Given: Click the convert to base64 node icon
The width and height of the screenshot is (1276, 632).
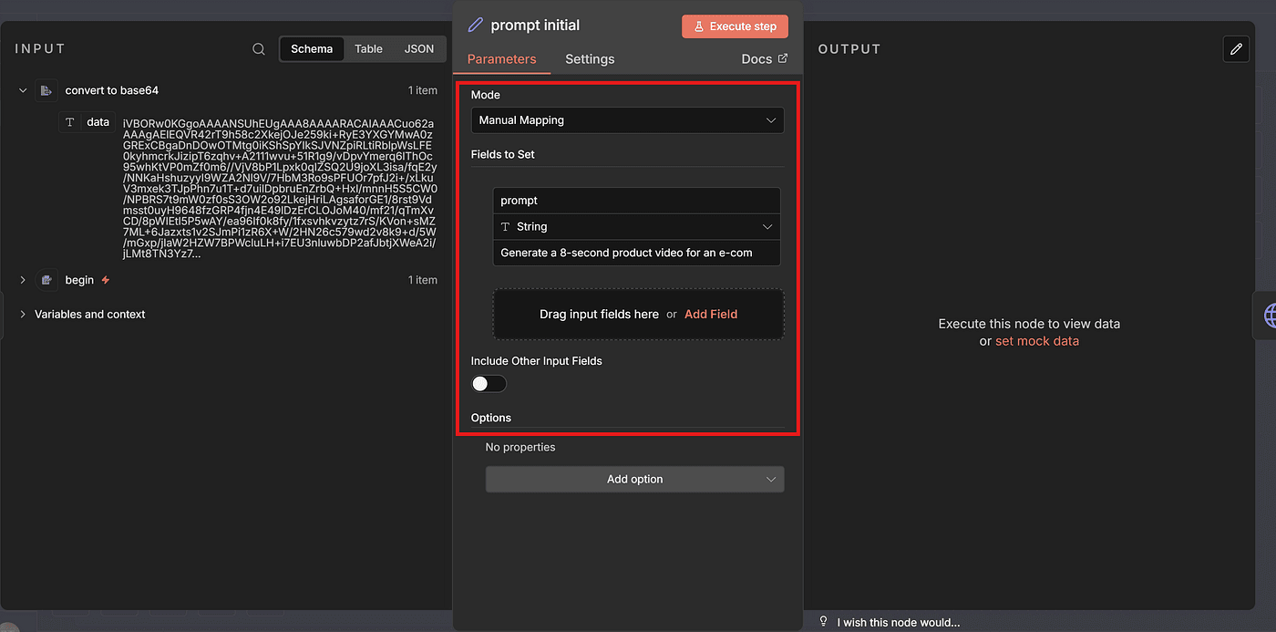Looking at the screenshot, I should [x=46, y=90].
